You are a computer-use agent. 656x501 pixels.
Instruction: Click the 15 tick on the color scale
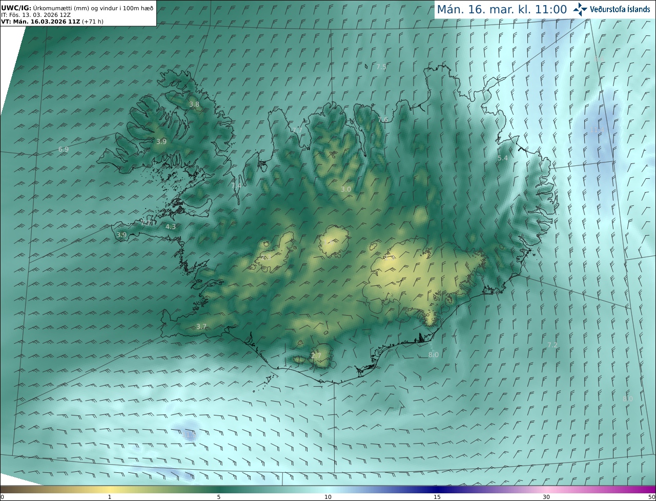[x=437, y=497]
